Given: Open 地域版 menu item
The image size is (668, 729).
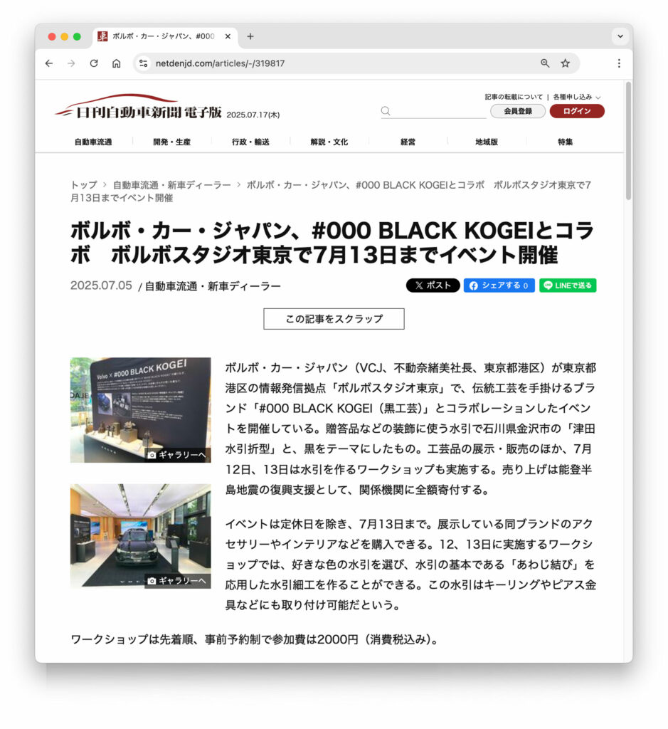Looking at the screenshot, I should coord(487,142).
